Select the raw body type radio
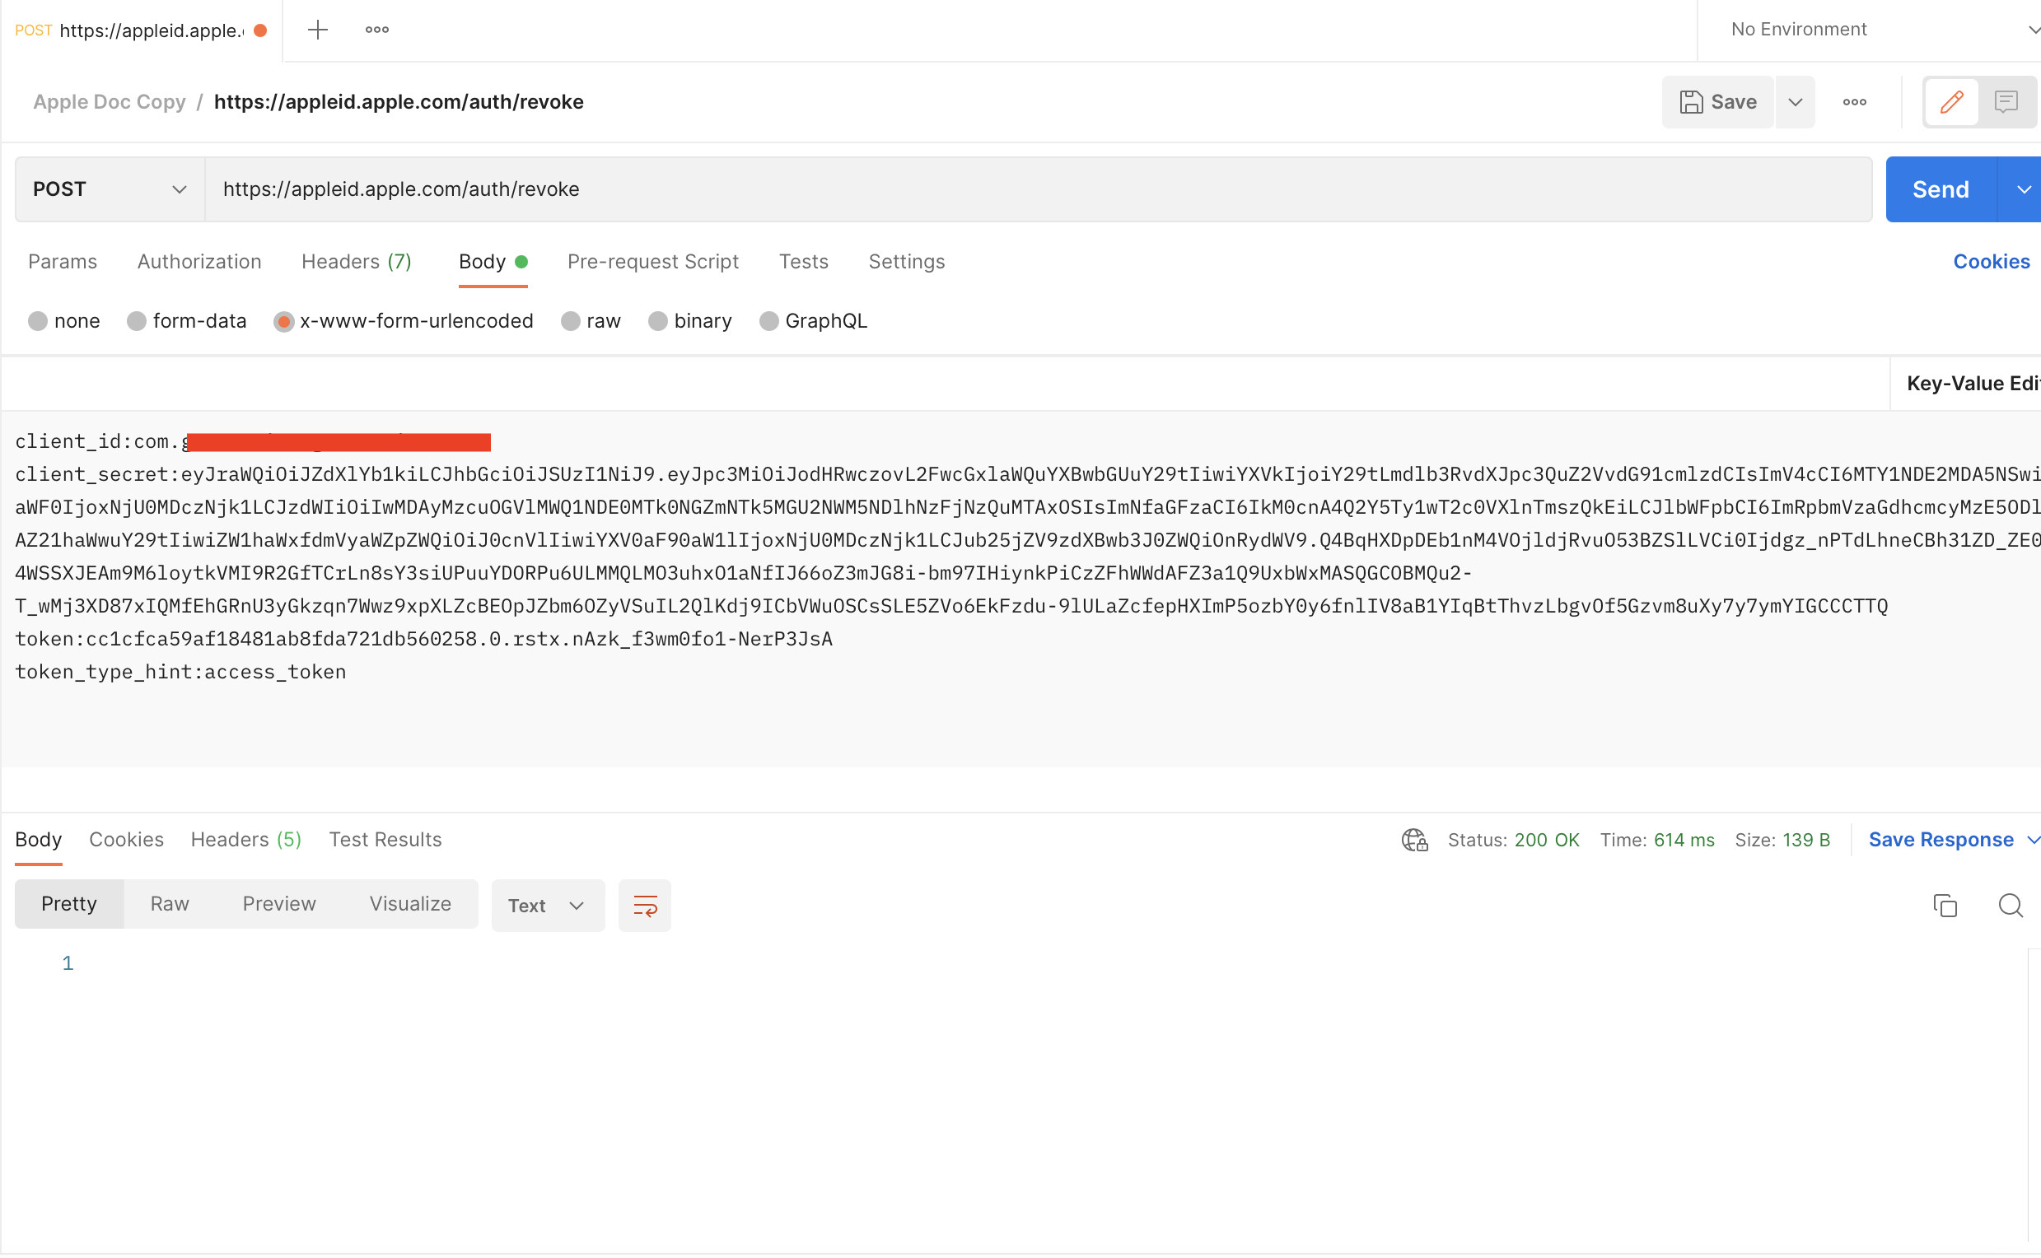Viewport: 2041px width, 1258px height. [x=570, y=321]
